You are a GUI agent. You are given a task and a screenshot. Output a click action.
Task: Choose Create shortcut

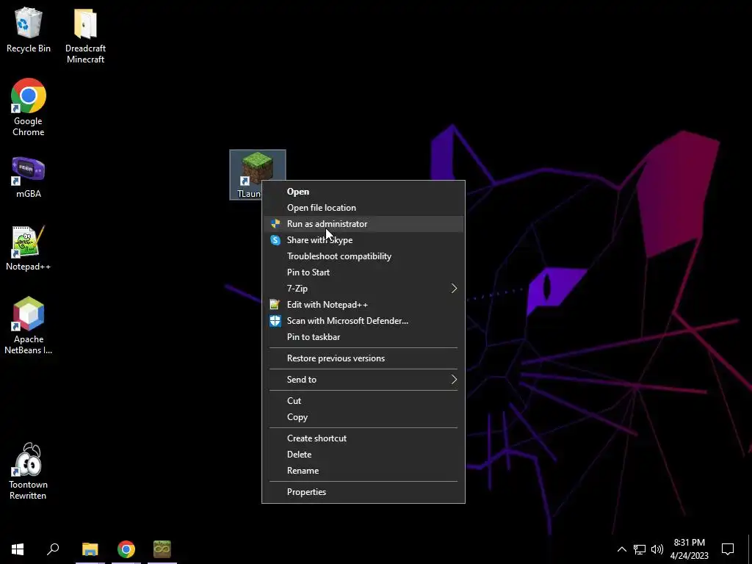363,438
